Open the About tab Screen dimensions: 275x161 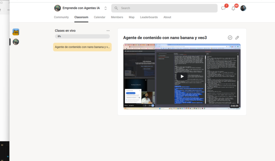(x=167, y=17)
